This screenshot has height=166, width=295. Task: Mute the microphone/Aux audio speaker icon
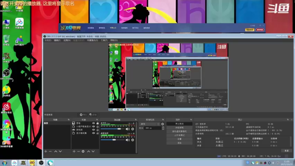pyautogui.click(x=128, y=129)
